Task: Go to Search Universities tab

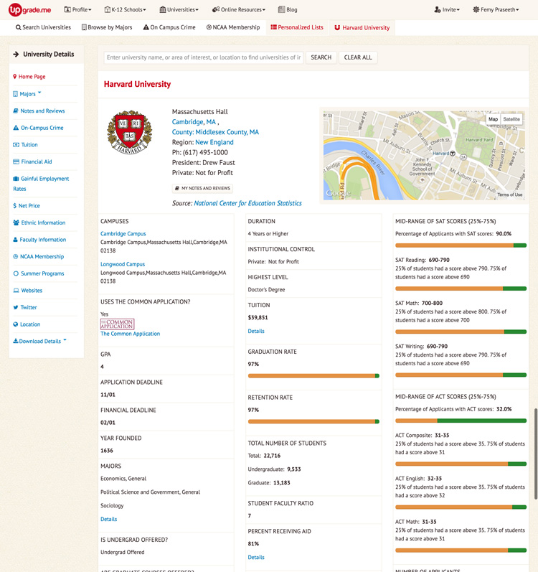Action: (43, 27)
